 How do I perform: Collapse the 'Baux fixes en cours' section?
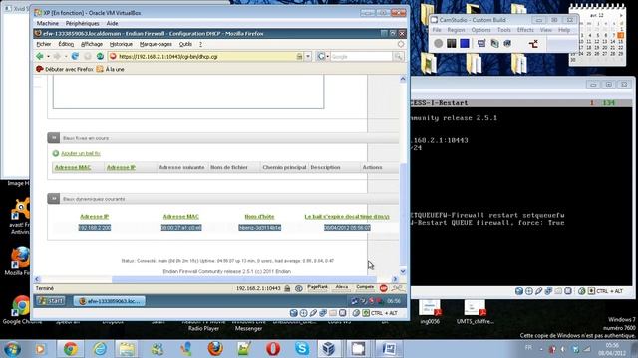53,138
